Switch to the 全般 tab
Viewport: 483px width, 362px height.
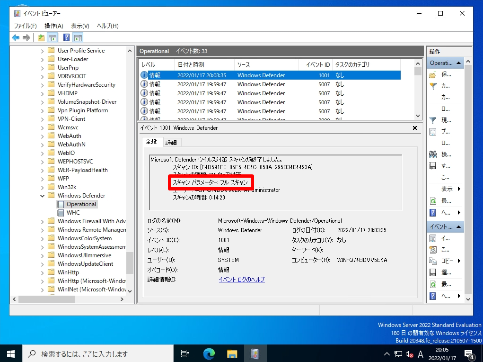tap(151, 142)
